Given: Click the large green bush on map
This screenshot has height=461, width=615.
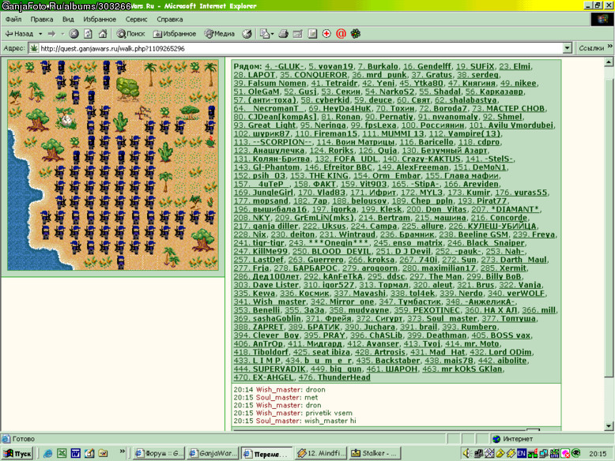Looking at the screenshot, I should point(127,88).
